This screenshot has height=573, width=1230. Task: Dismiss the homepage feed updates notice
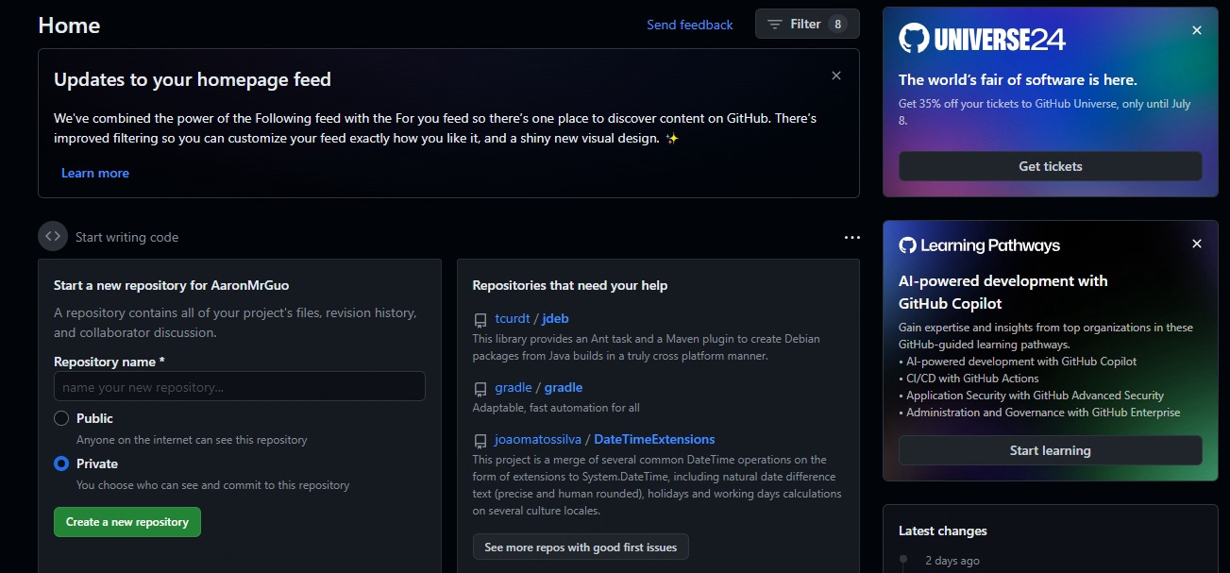(x=835, y=76)
